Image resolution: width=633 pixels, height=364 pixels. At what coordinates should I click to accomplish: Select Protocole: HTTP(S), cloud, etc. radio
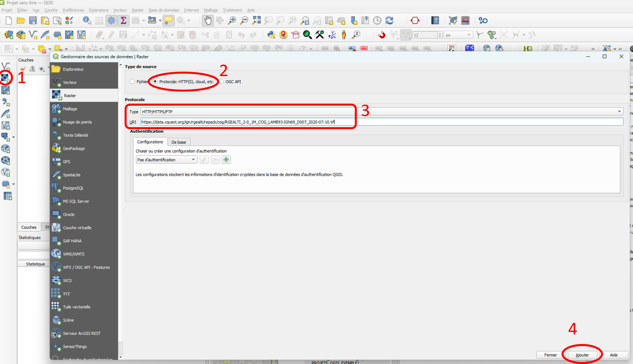pos(155,82)
